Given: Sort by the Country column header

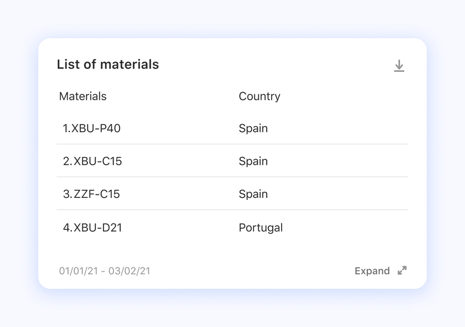Looking at the screenshot, I should click(x=259, y=96).
